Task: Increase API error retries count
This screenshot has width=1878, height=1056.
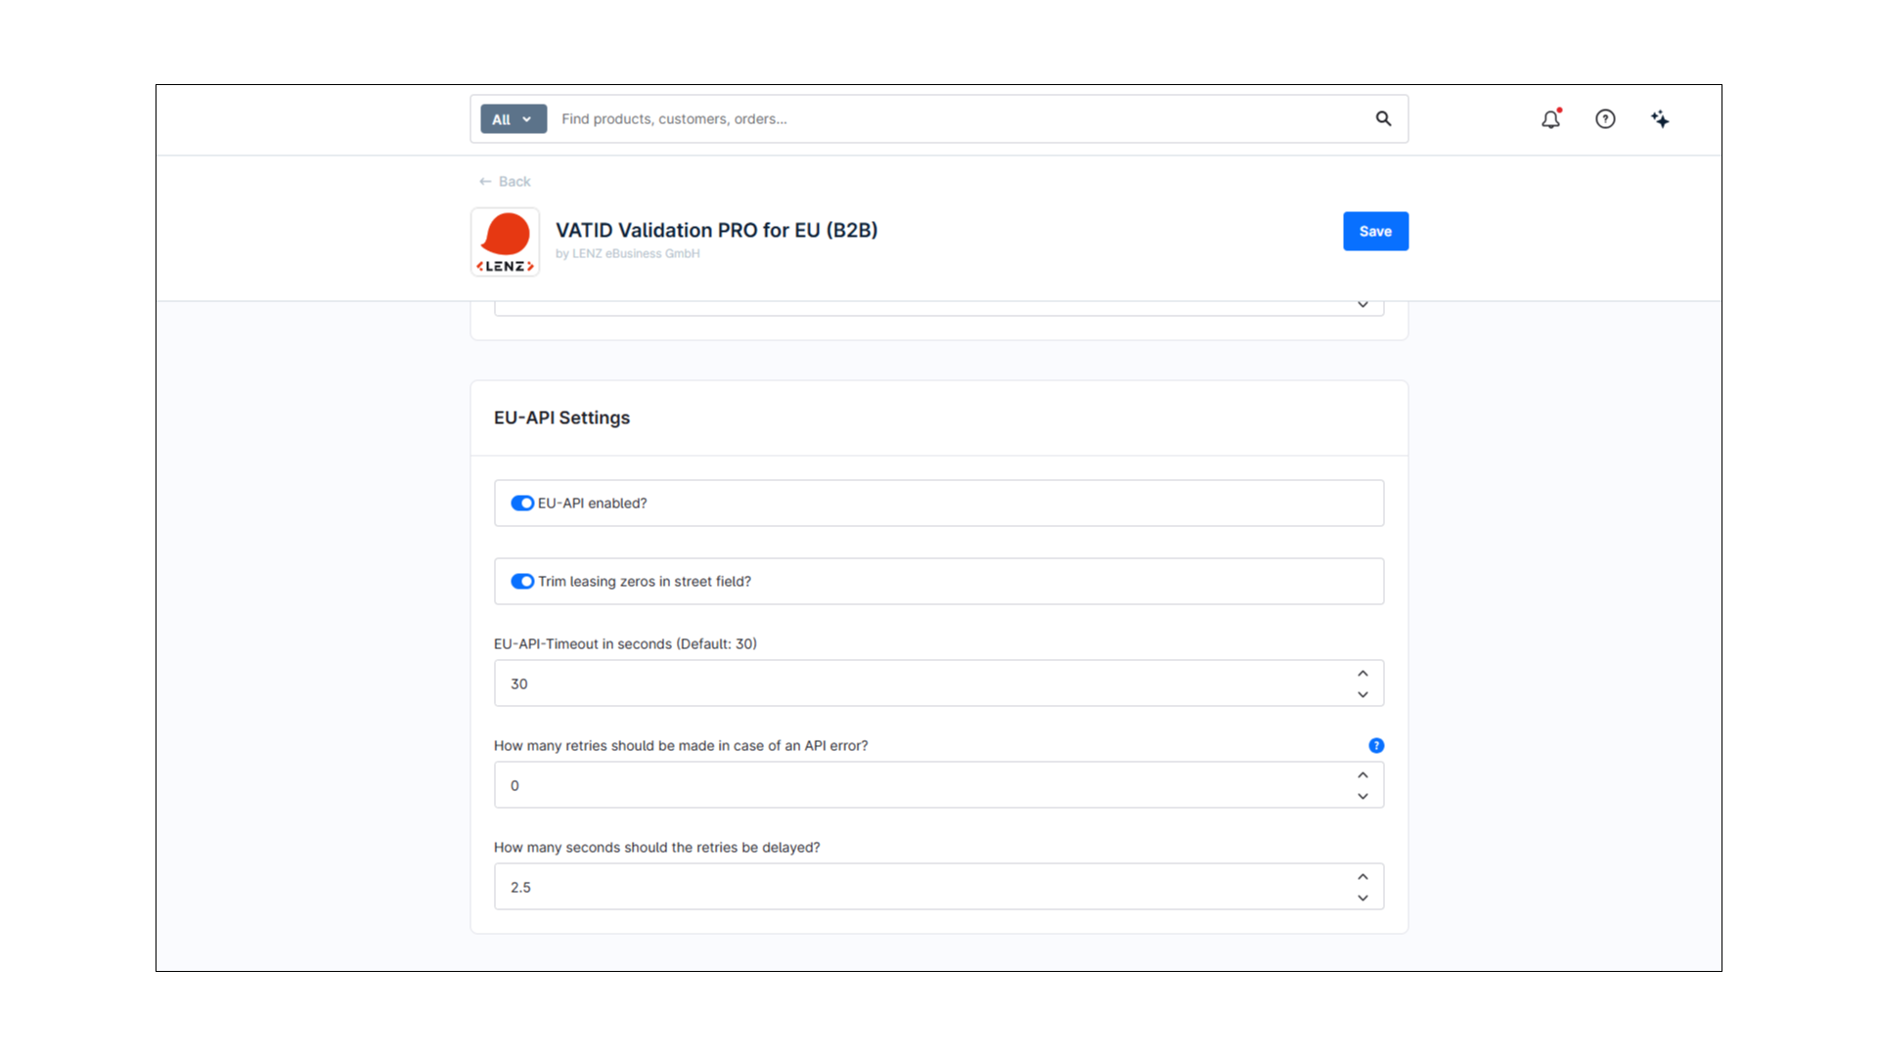Action: coord(1363,775)
